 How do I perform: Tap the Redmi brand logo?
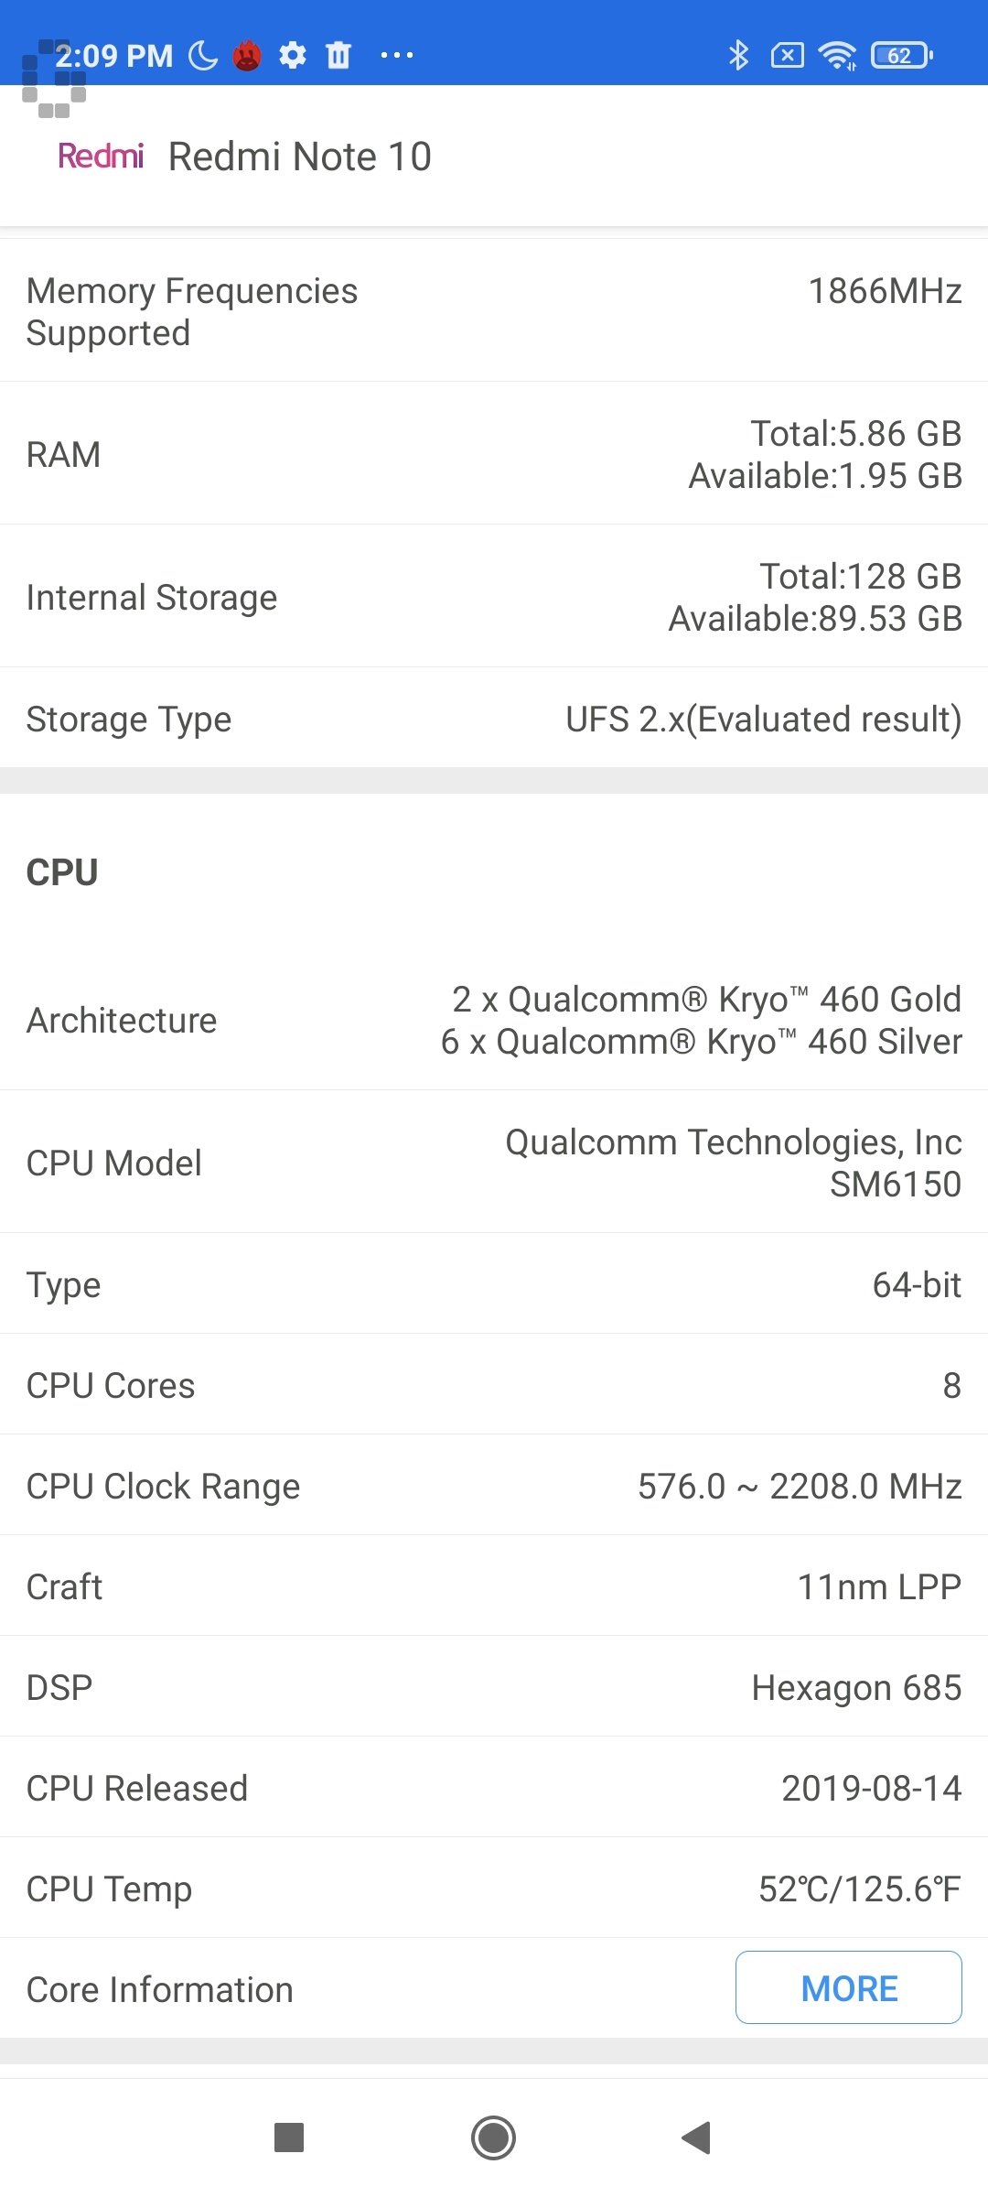101,156
